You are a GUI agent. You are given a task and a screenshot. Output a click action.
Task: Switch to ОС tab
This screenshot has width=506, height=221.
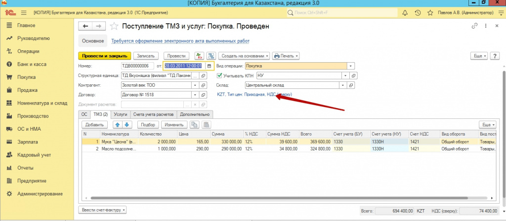[x=84, y=114]
